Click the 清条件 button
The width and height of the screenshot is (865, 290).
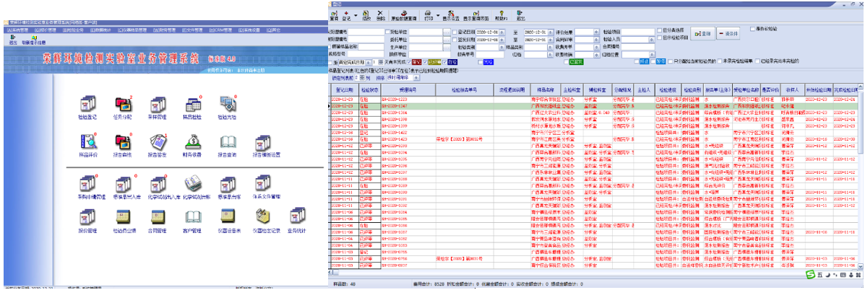pos(728,34)
